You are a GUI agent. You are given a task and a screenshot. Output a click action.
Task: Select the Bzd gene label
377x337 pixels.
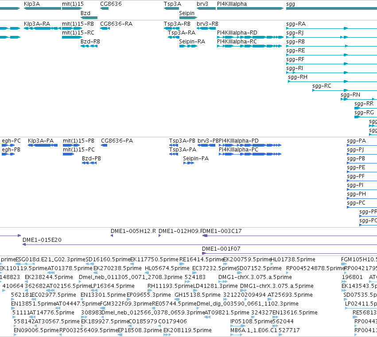86,13
